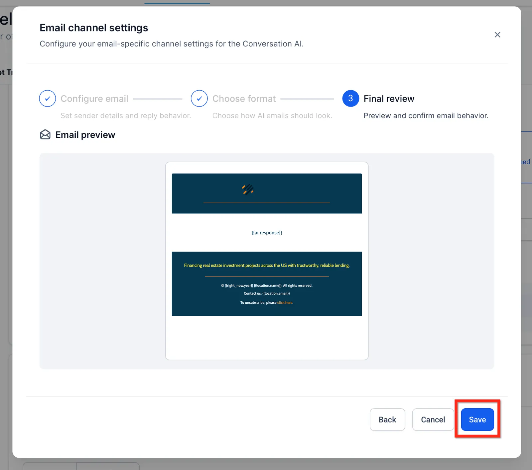Image resolution: width=532 pixels, height=470 pixels.
Task: Click the orange logo in email header
Action: click(x=248, y=190)
